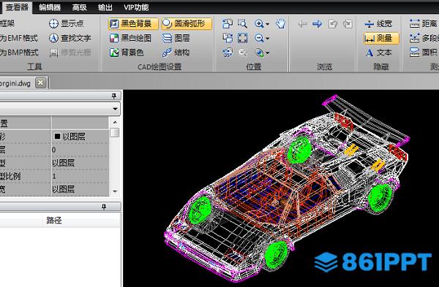439x287 pixels.
Task: Open the zoom in dropdown arrow
Action: pyautogui.click(x=267, y=24)
